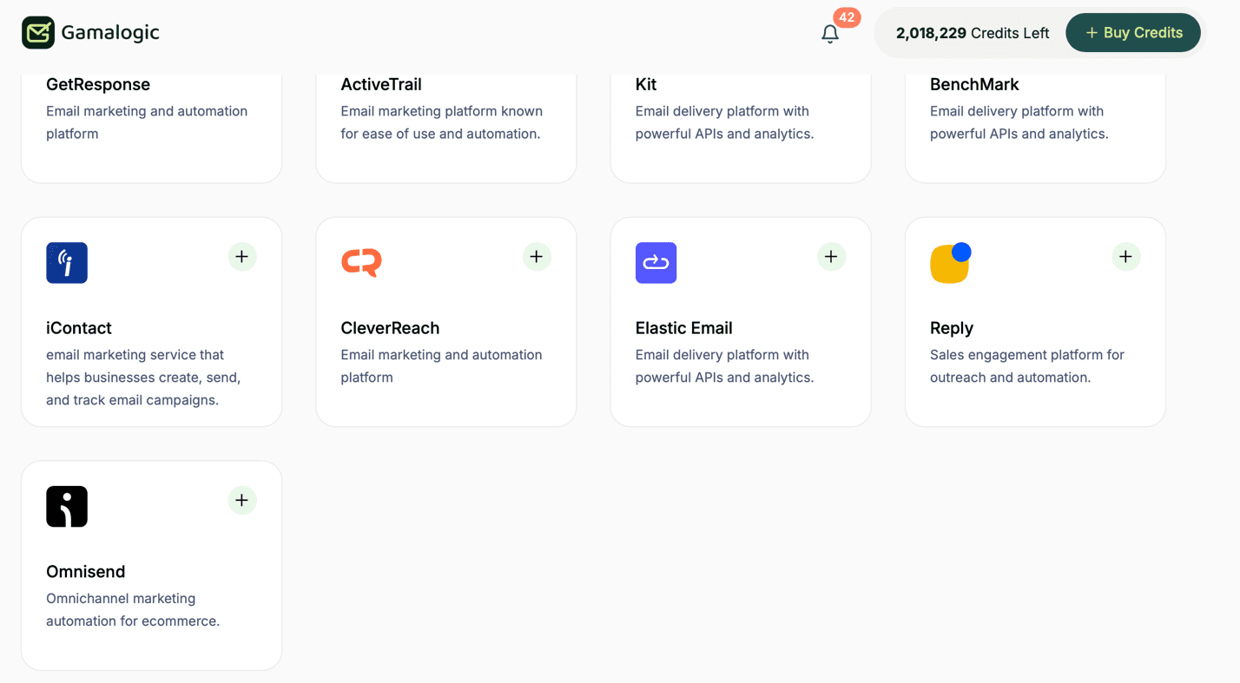Add the Reply integration
This screenshot has width=1240, height=683.
pyautogui.click(x=1125, y=256)
